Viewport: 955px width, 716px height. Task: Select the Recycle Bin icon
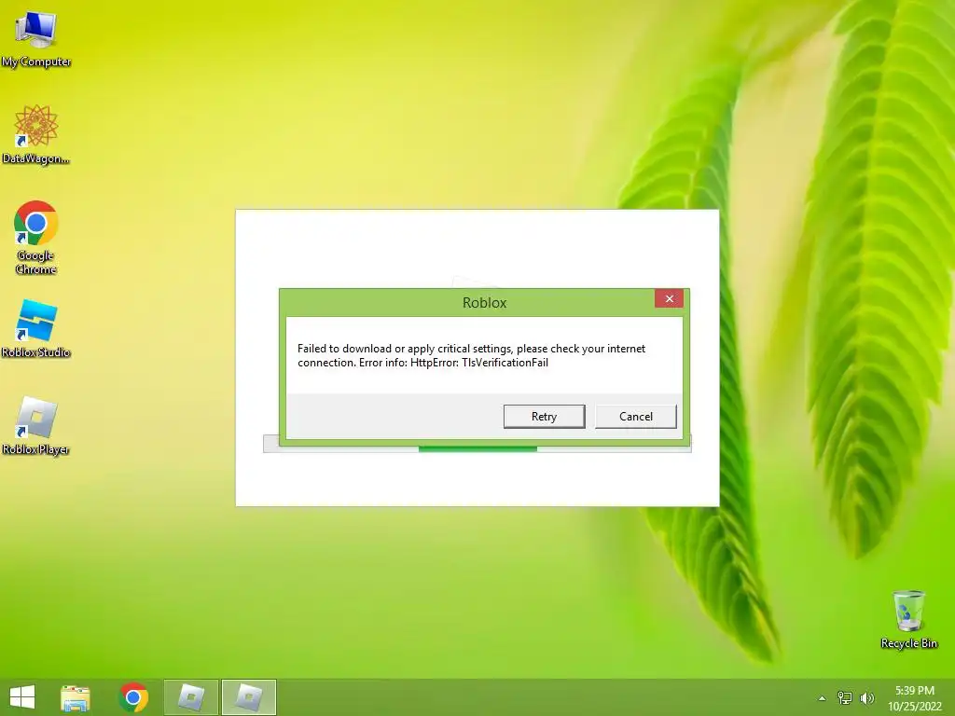point(908,619)
